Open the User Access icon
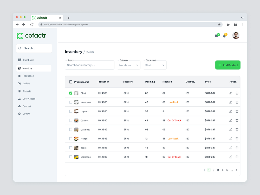 [x=19, y=99]
